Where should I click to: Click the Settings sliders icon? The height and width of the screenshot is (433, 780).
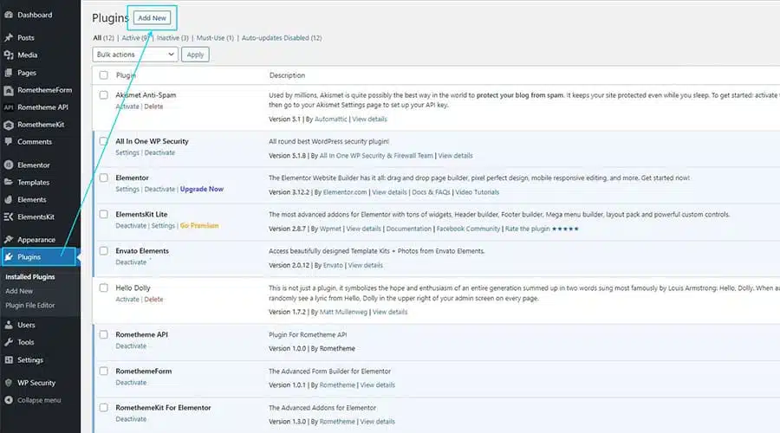tap(9, 360)
